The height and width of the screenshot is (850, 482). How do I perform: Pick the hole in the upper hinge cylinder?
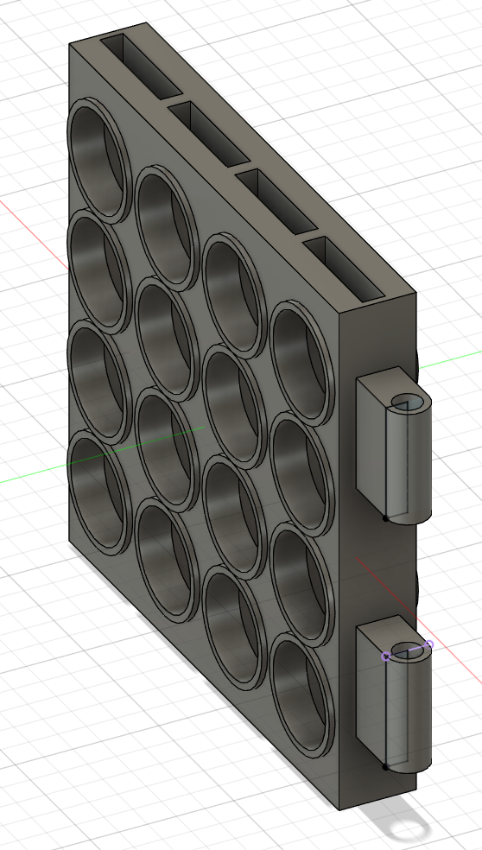pyautogui.click(x=409, y=403)
